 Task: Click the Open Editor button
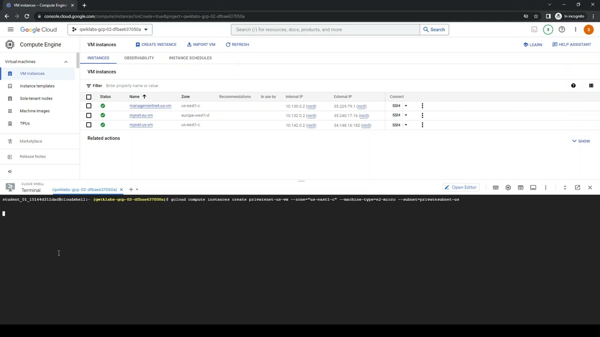[460, 188]
